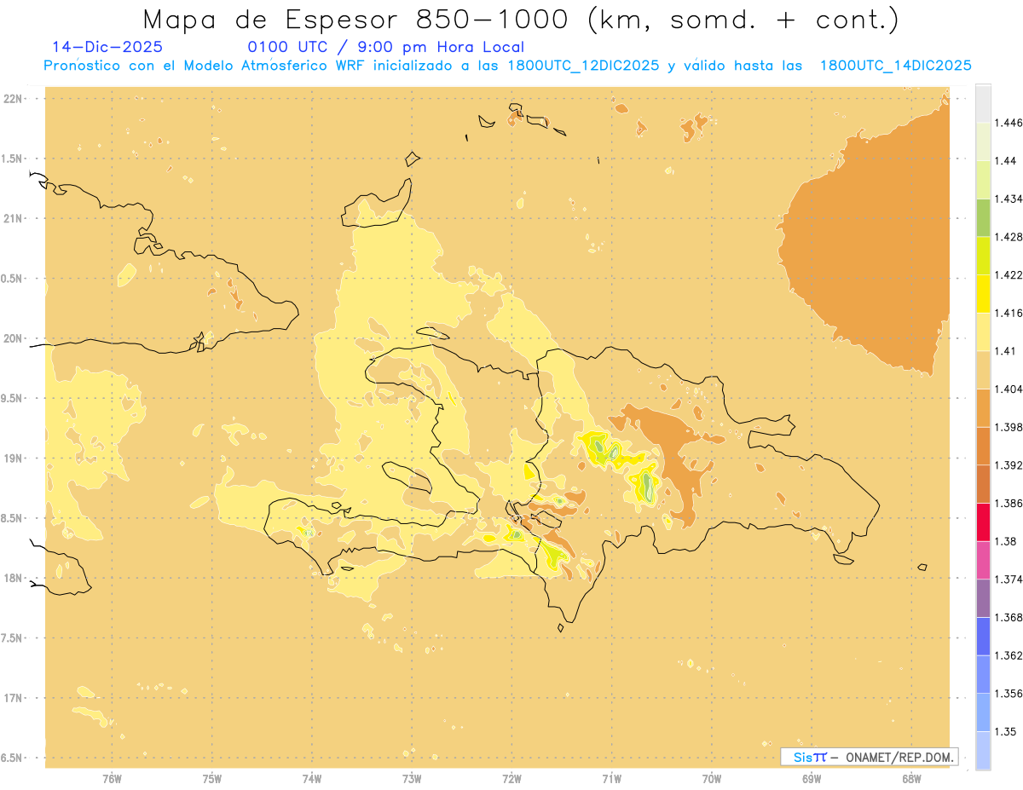Click the initialization time '1800UTC_12DIC2025'
The height and width of the screenshot is (790, 1023).
coord(583,66)
